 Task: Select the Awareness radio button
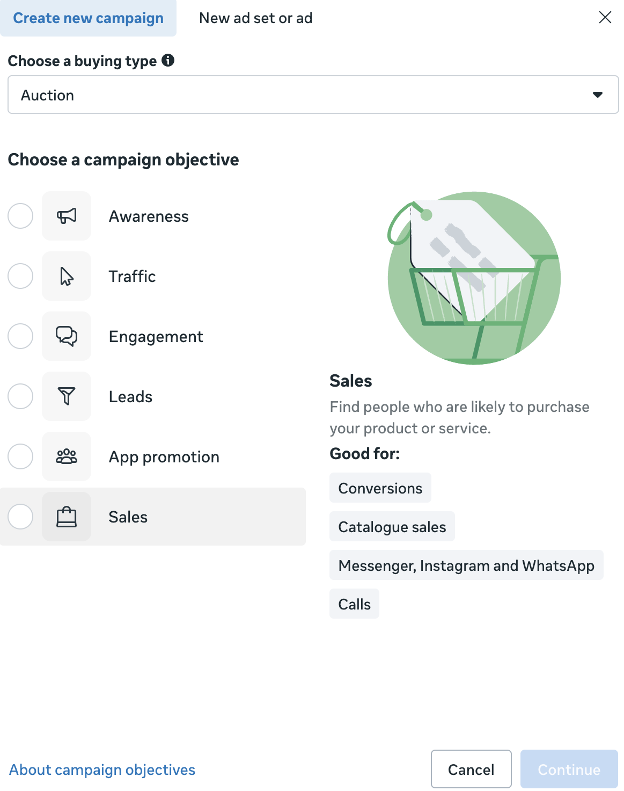[20, 216]
